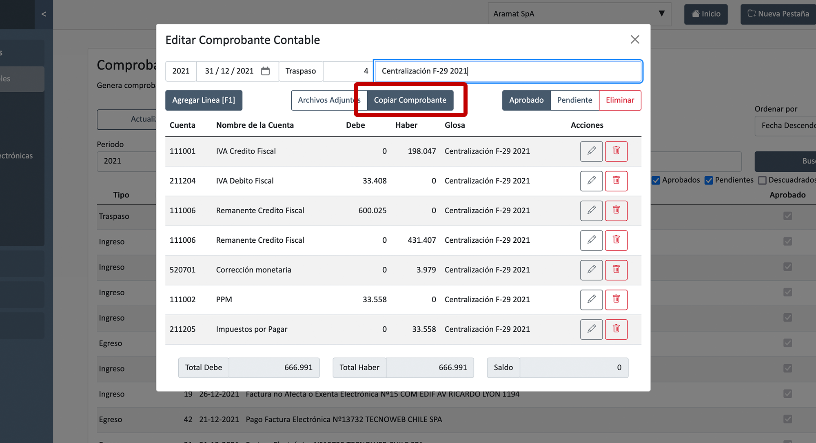Click the Copiar Comprobante button

click(x=410, y=100)
